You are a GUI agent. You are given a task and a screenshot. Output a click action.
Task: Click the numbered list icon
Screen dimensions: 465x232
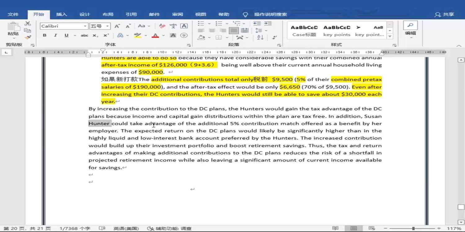coord(219,24)
